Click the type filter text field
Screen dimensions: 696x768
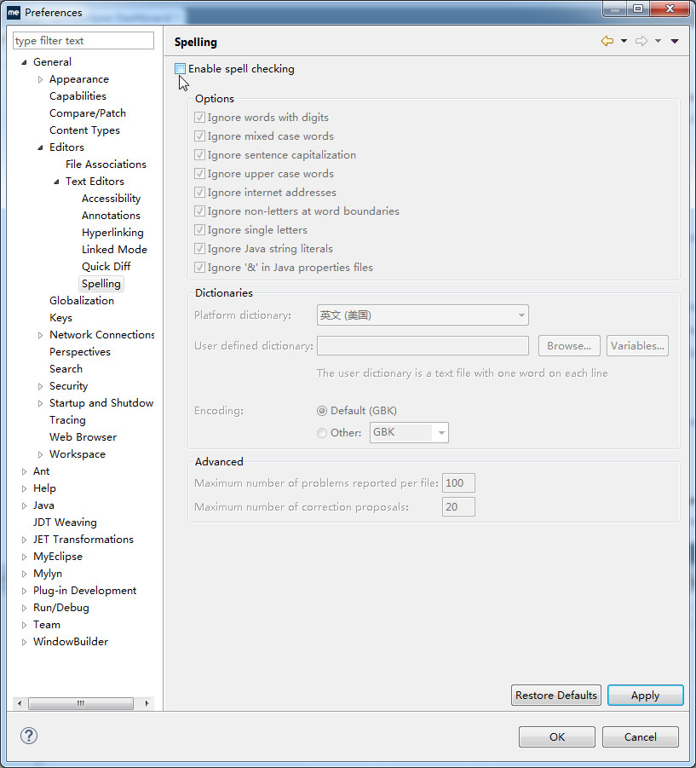click(83, 40)
